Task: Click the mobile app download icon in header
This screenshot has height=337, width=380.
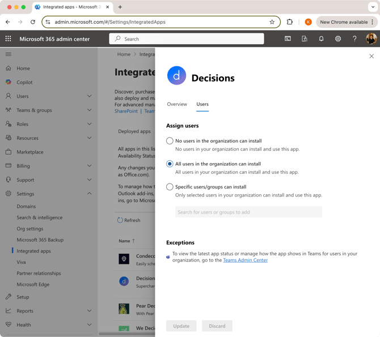Action: pyautogui.click(x=305, y=39)
